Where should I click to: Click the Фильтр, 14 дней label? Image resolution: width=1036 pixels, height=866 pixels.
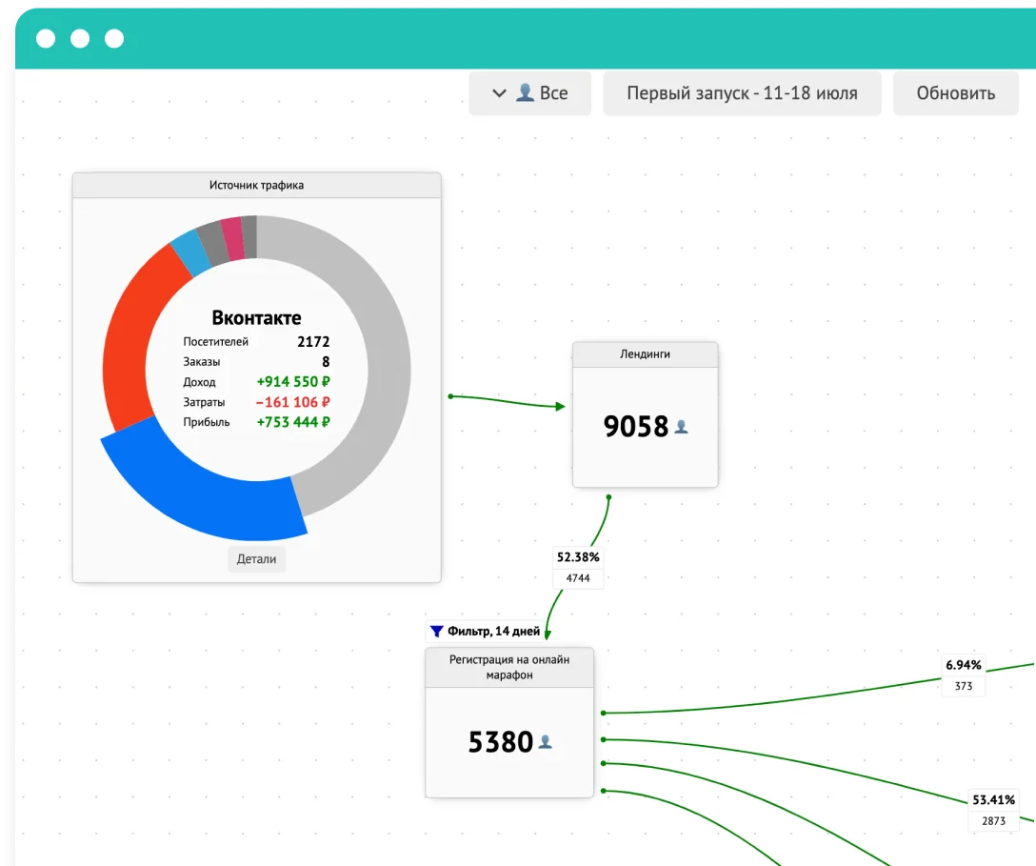pos(493,631)
